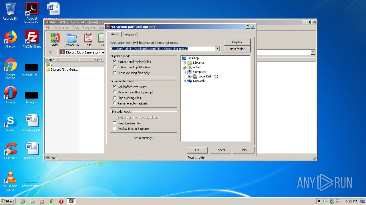Click the Extract To toolbar icon
366x205 pixels.
pos(71,40)
